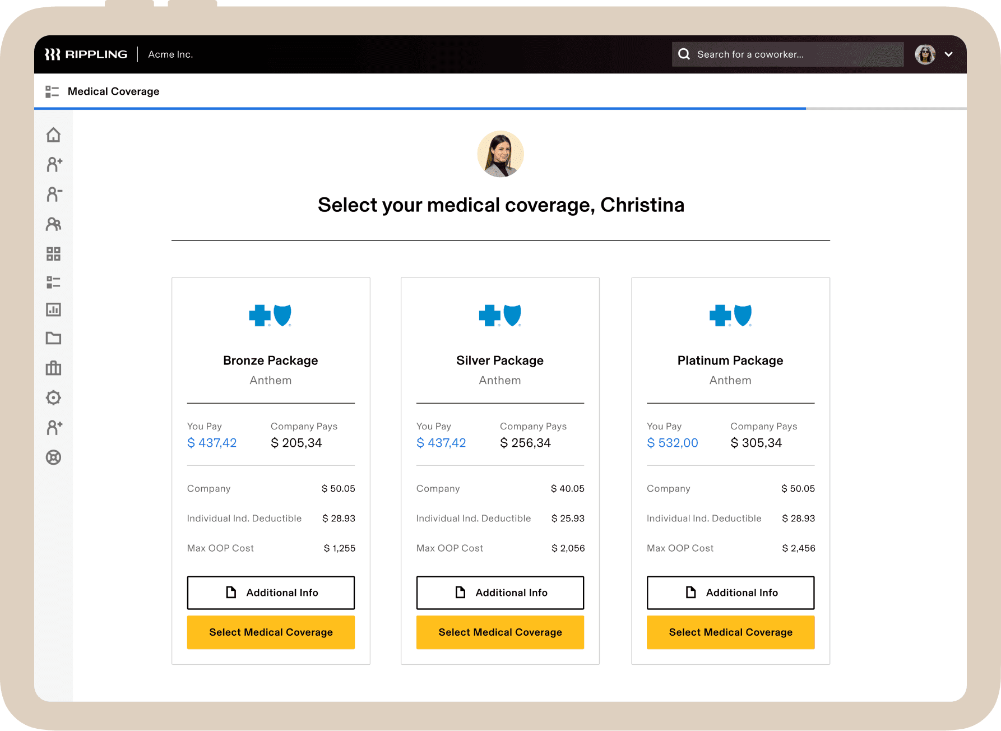
Task: Click the settings gear icon in sidebar
Action: point(53,397)
